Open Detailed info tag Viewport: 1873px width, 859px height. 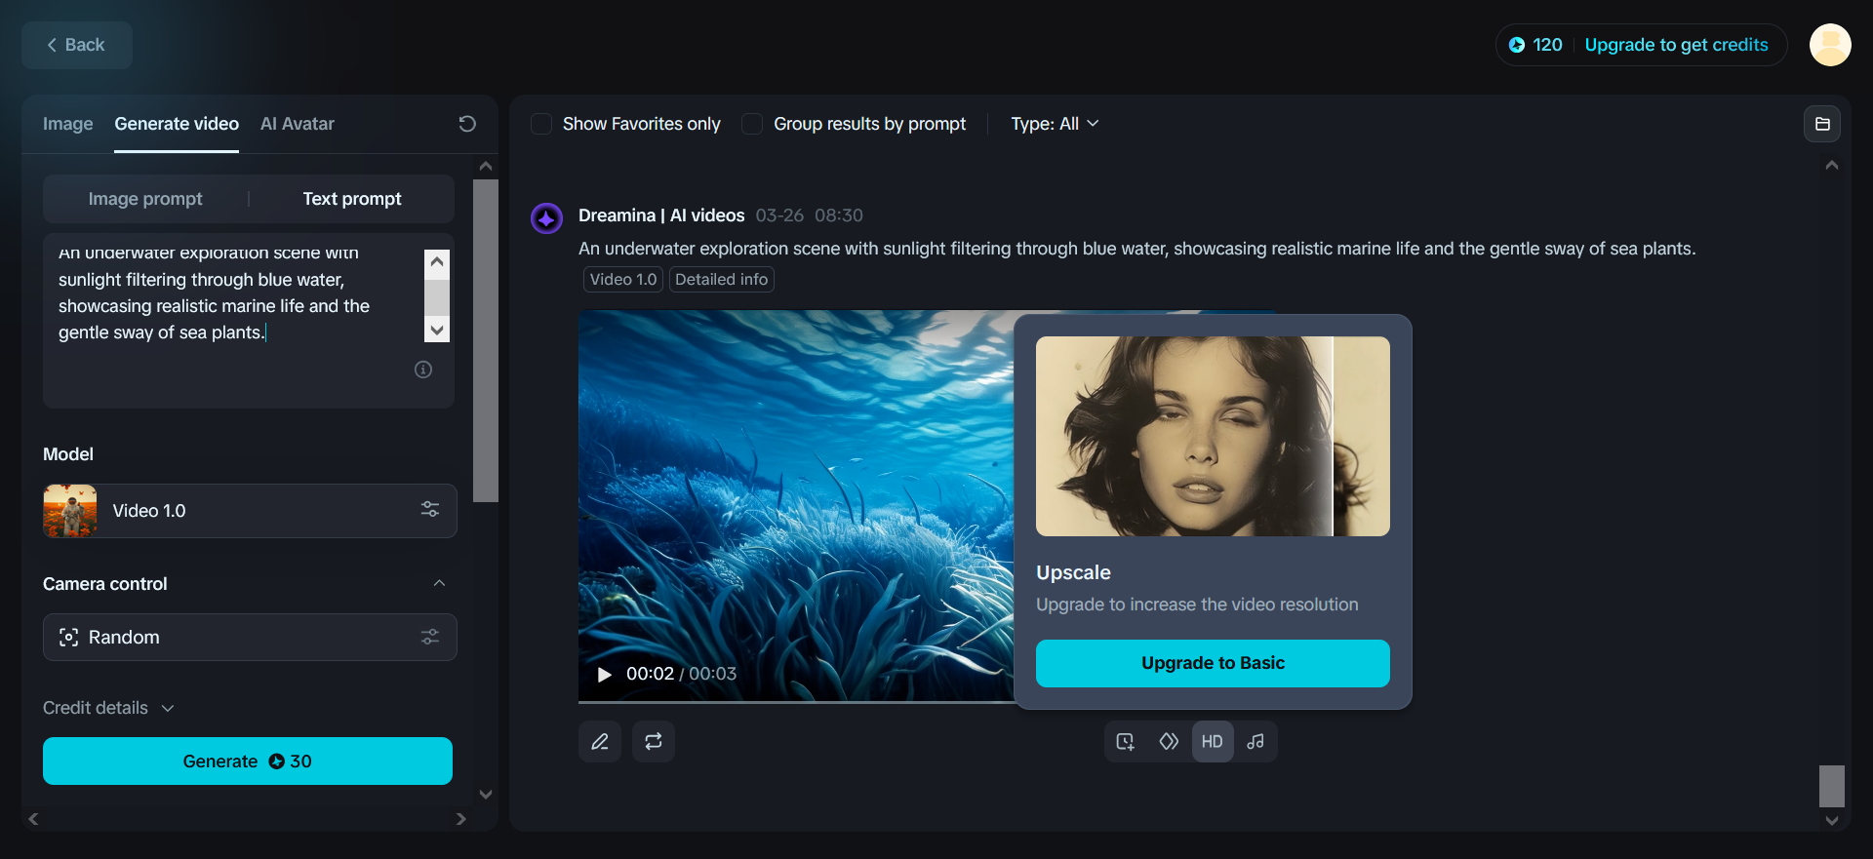[722, 279]
